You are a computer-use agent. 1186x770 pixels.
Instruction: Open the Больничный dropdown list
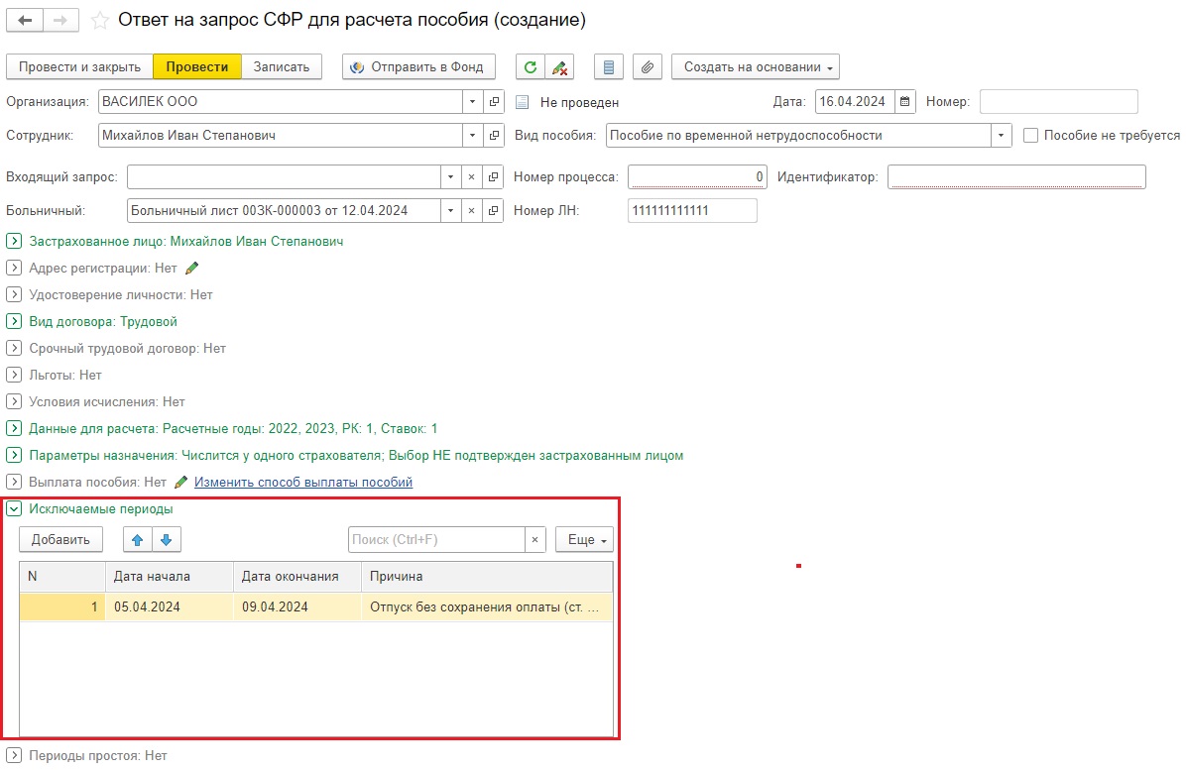tap(450, 210)
